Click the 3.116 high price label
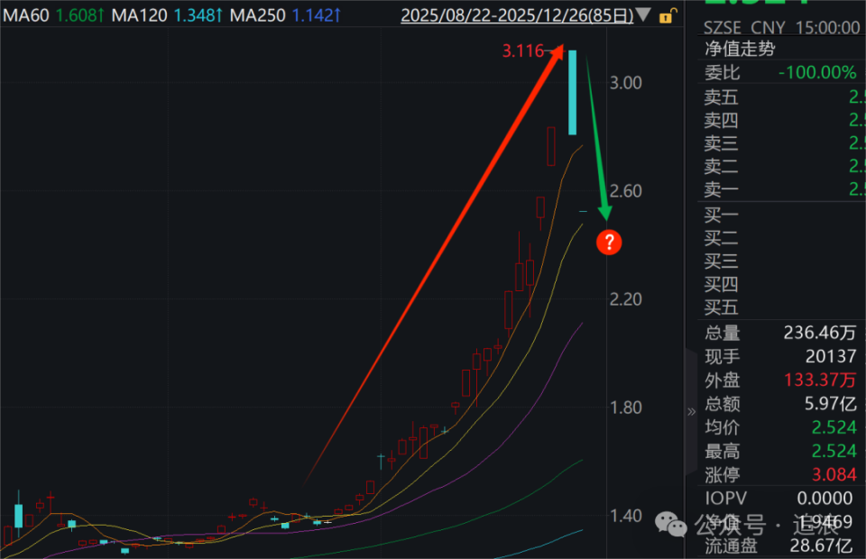The height and width of the screenshot is (559, 866). pyautogui.click(x=522, y=50)
